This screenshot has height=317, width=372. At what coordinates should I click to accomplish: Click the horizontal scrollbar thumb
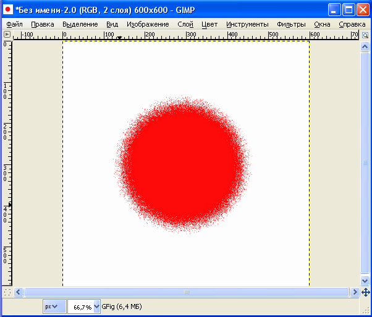coord(185,292)
